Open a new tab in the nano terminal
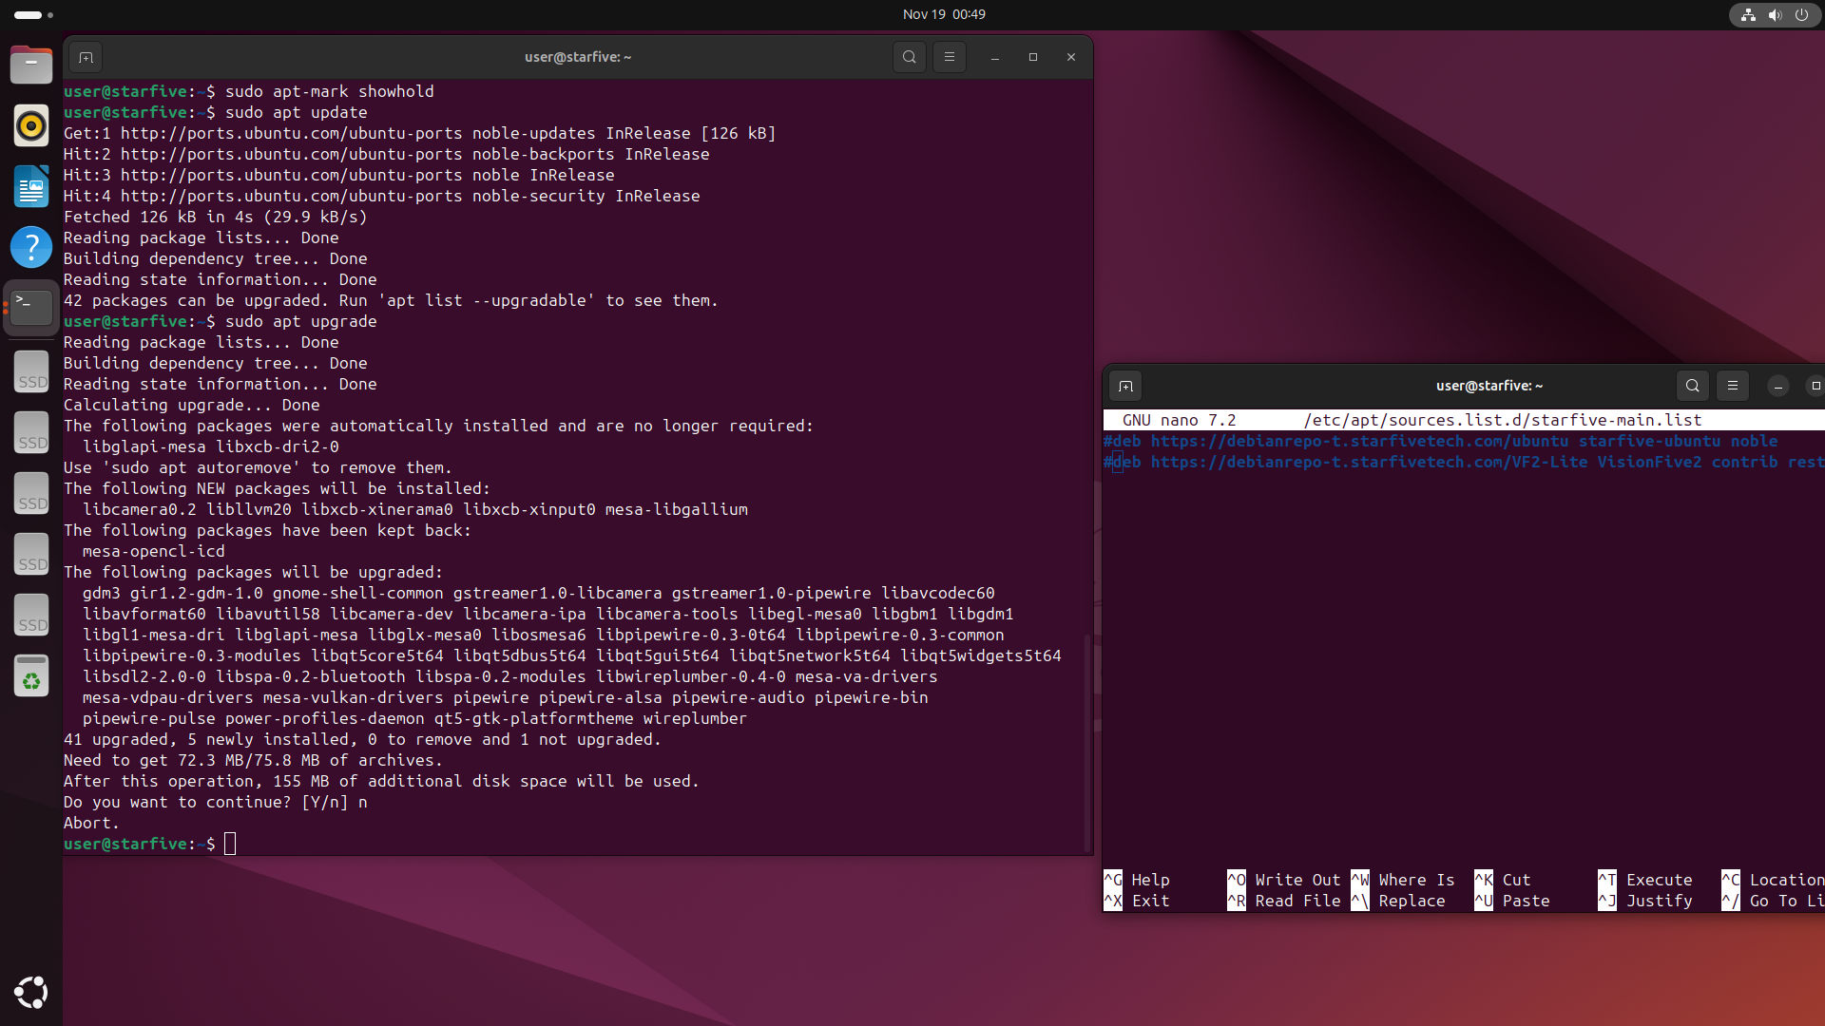This screenshot has height=1026, width=1825. click(x=1125, y=386)
